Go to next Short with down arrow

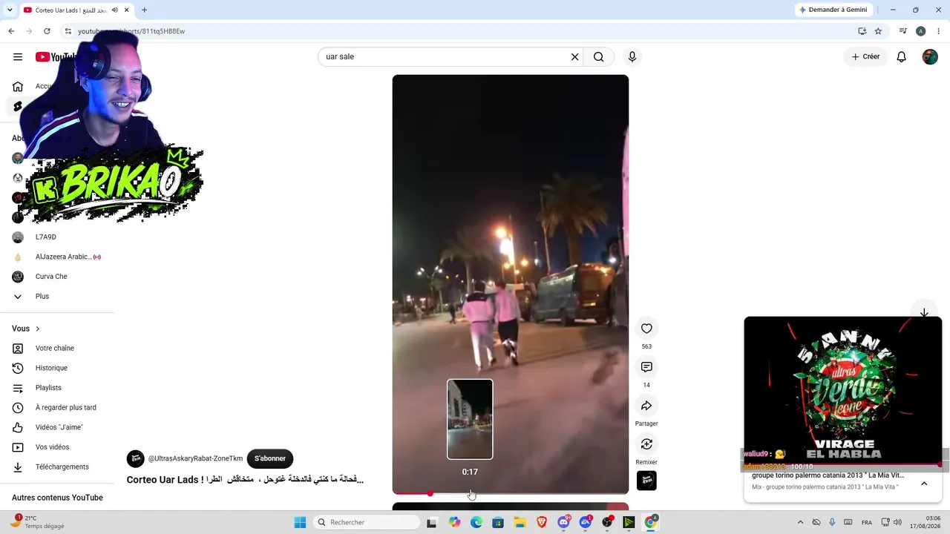click(x=924, y=313)
